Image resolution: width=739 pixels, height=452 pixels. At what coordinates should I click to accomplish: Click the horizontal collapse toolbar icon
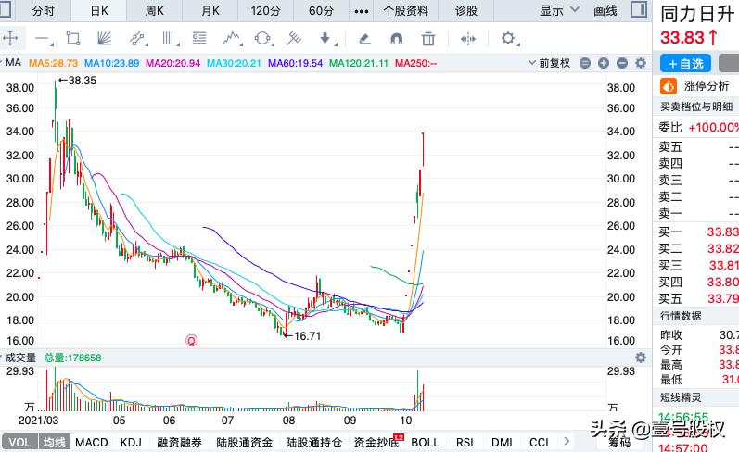[x=467, y=39]
